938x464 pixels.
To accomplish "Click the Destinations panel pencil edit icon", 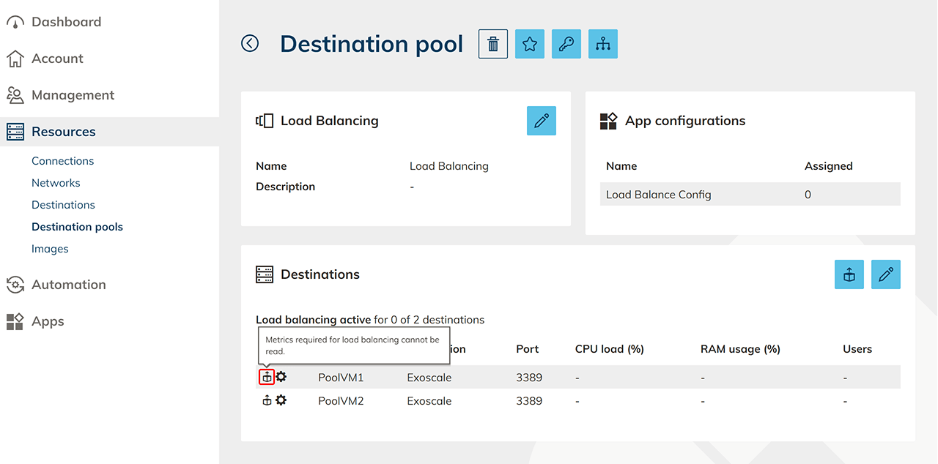I will pos(886,274).
